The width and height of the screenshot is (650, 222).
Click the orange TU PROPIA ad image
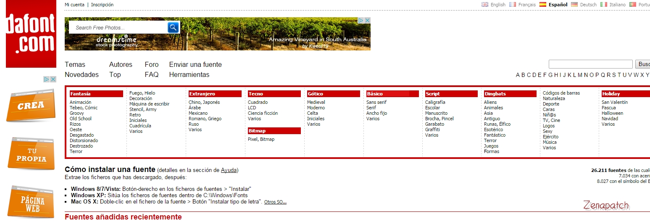tap(31, 154)
